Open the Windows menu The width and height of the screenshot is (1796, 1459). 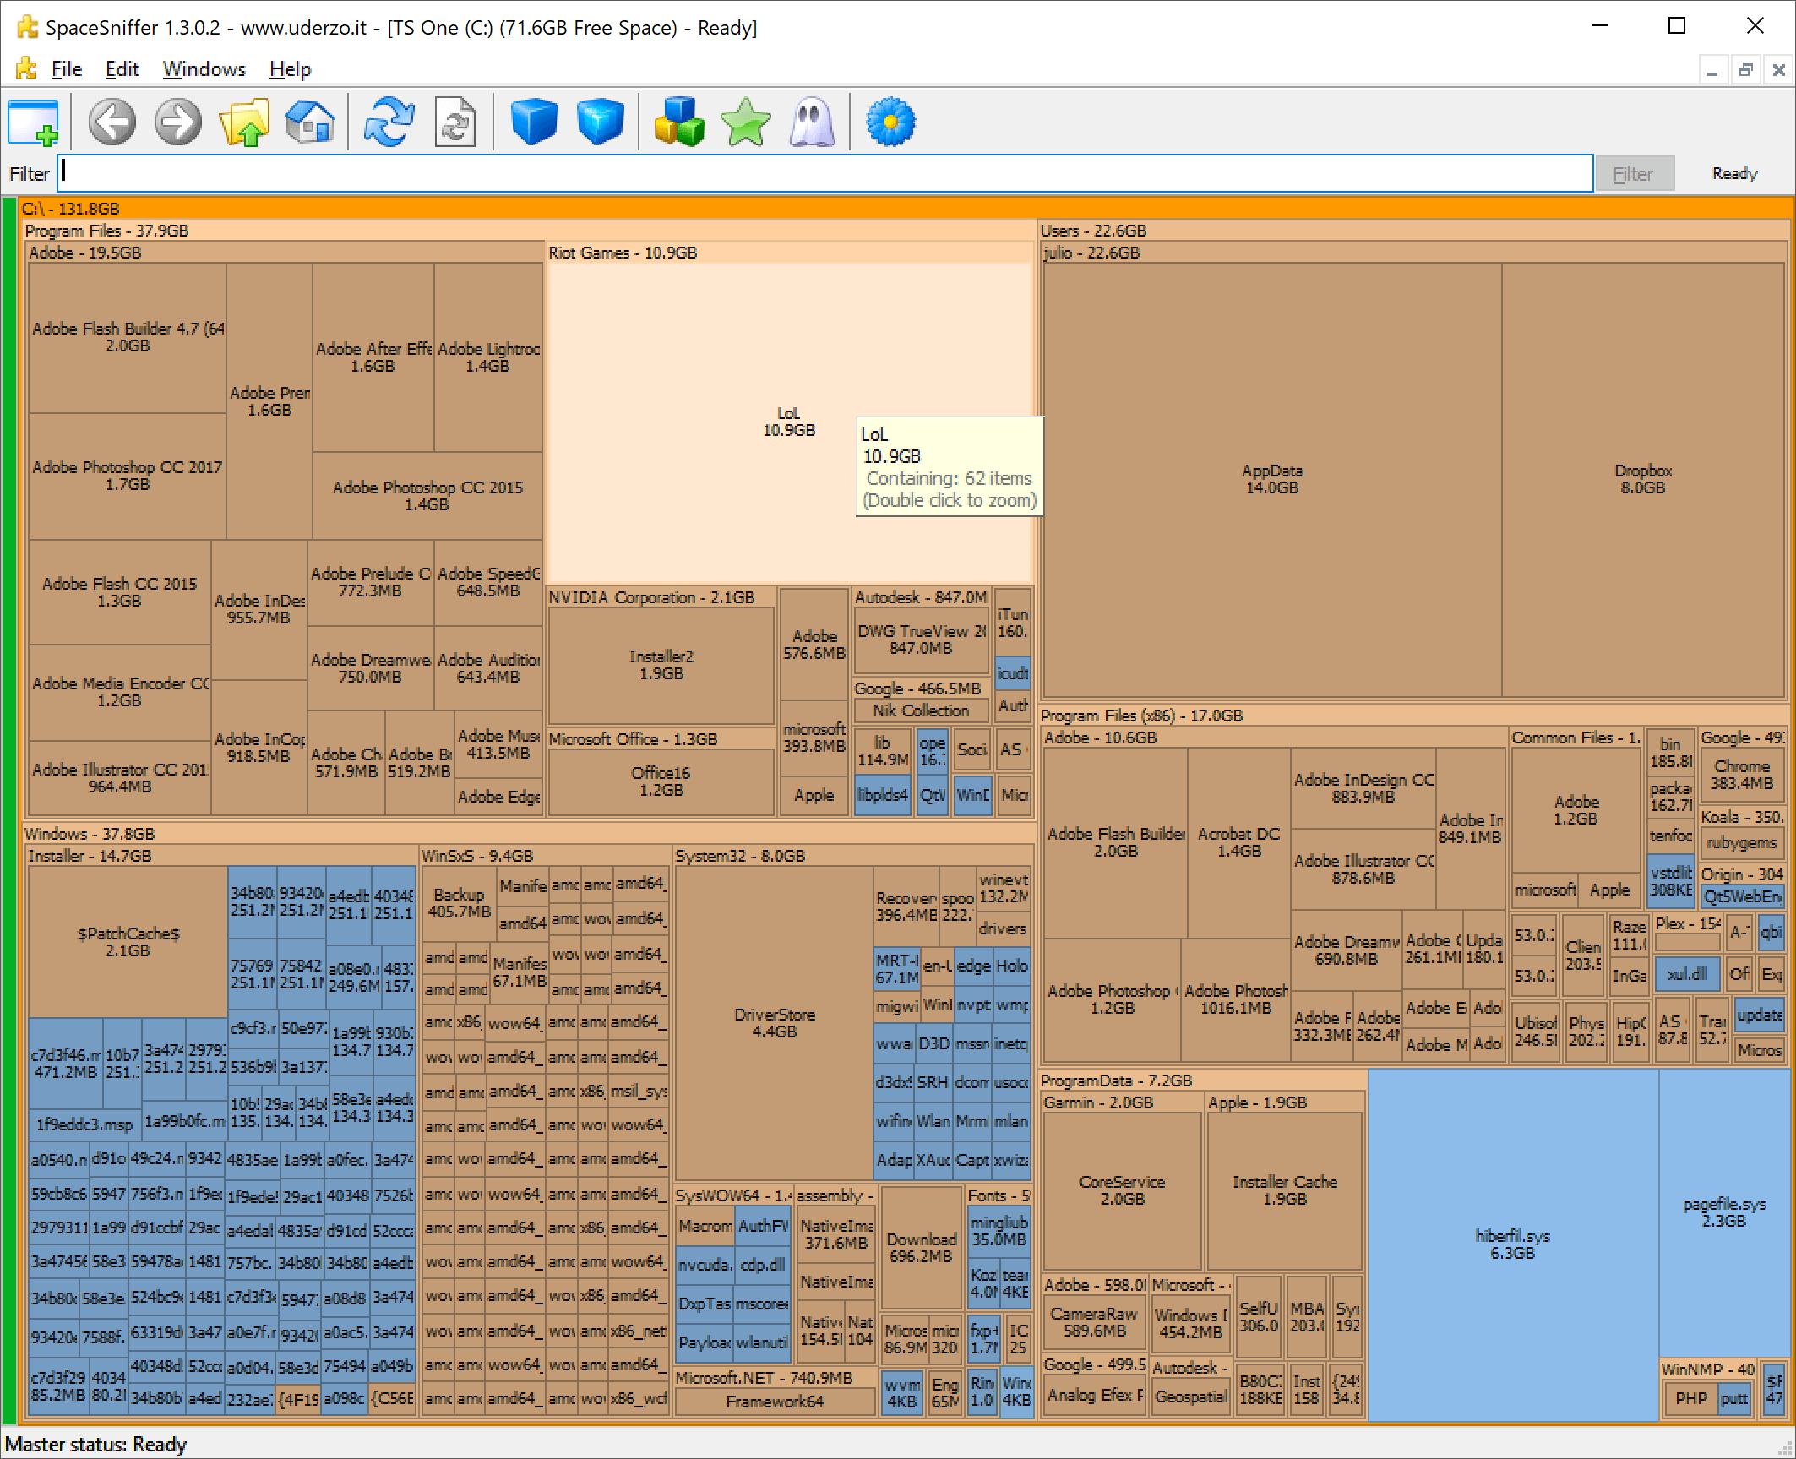[x=204, y=69]
